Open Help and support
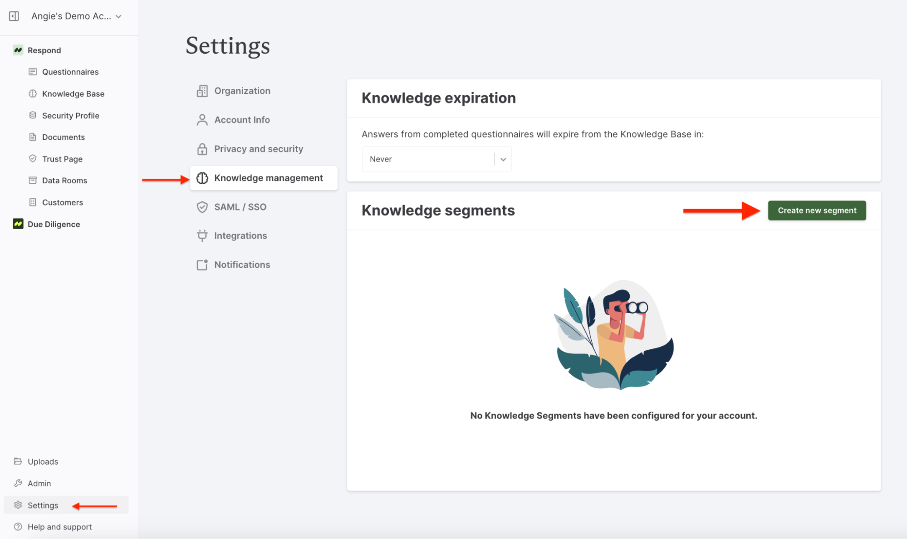The width and height of the screenshot is (907, 539). pos(59,527)
